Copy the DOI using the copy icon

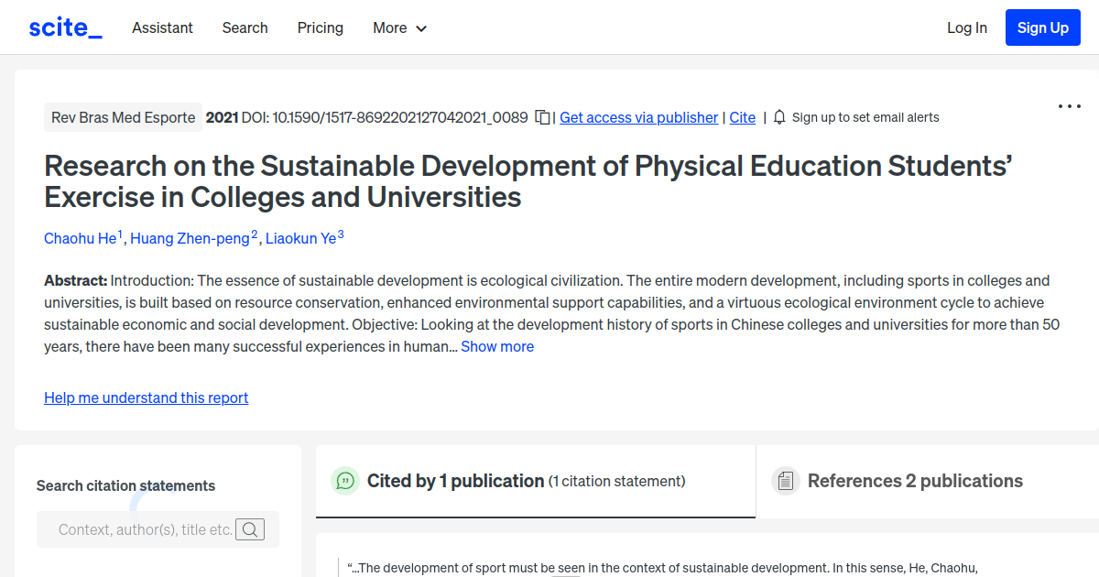tap(541, 117)
